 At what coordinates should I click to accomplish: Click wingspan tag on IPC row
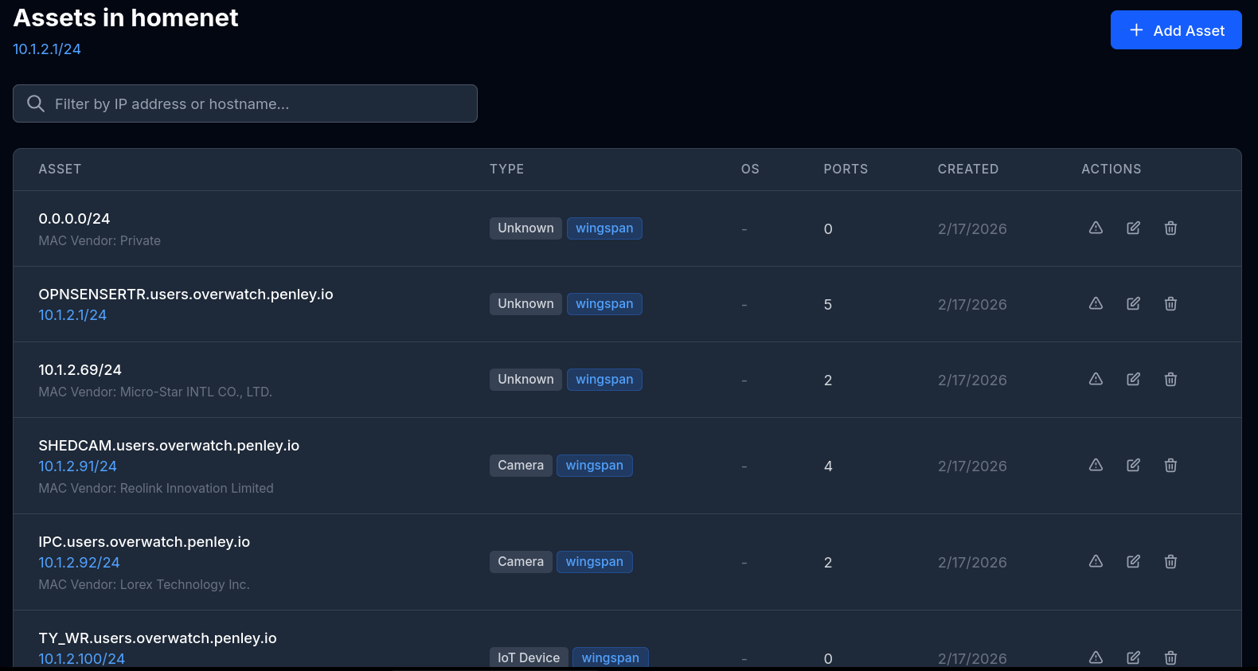point(595,562)
